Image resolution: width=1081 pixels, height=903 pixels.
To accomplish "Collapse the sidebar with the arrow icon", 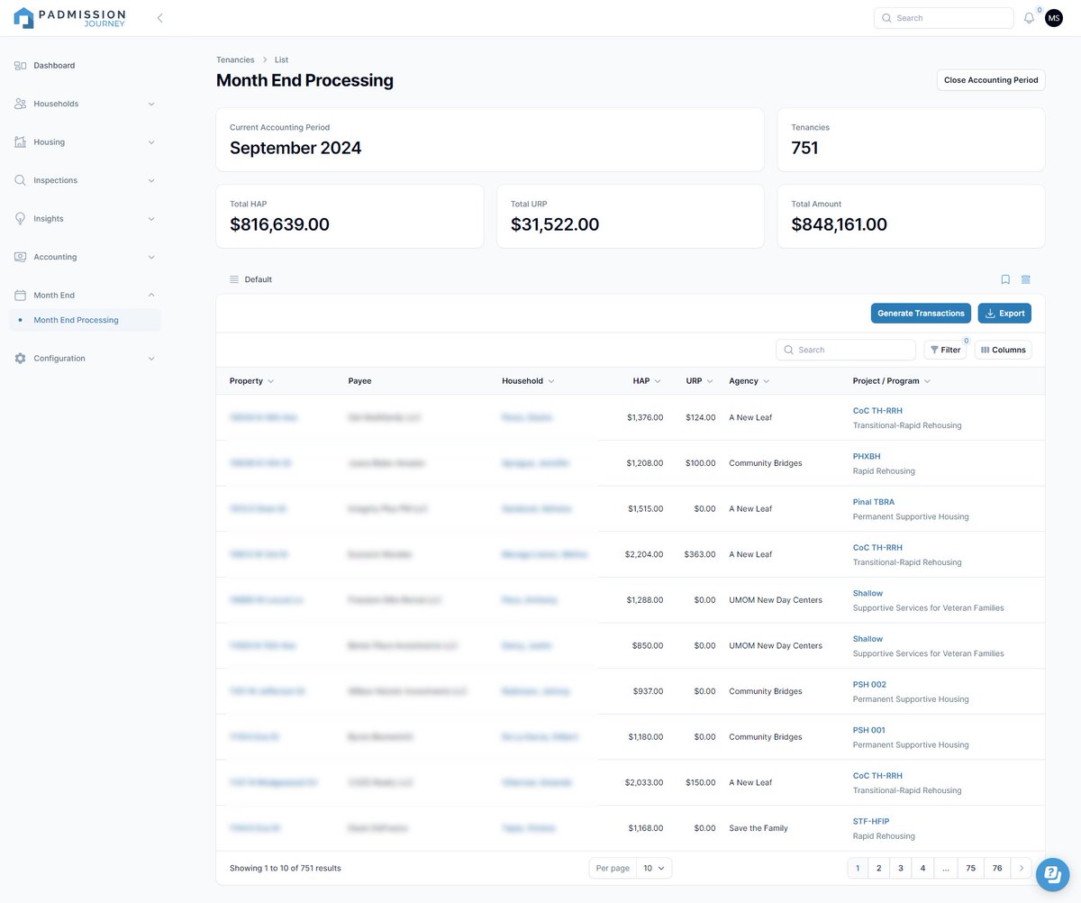I will click(x=160, y=18).
